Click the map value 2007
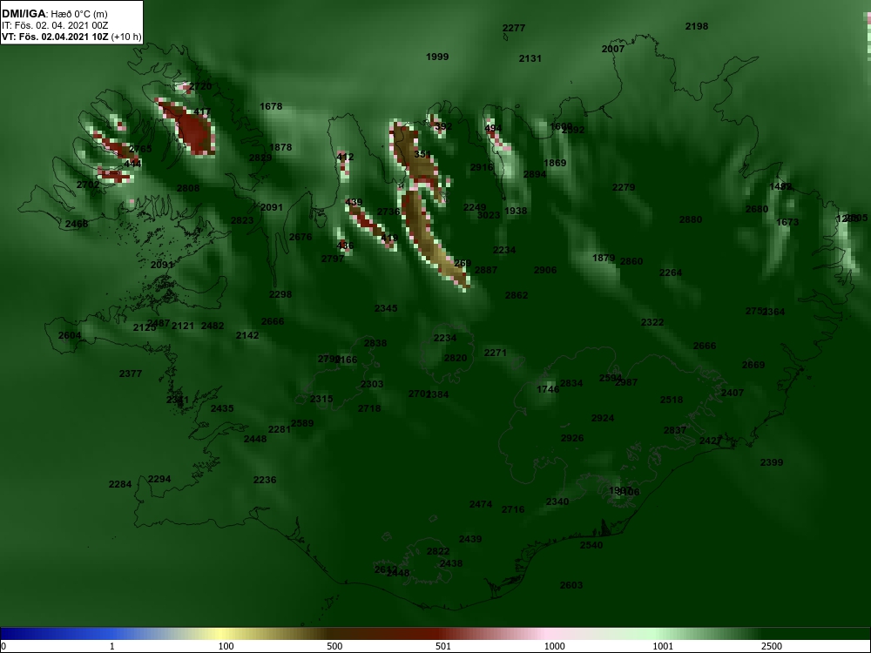The width and height of the screenshot is (871, 653). coord(613,49)
